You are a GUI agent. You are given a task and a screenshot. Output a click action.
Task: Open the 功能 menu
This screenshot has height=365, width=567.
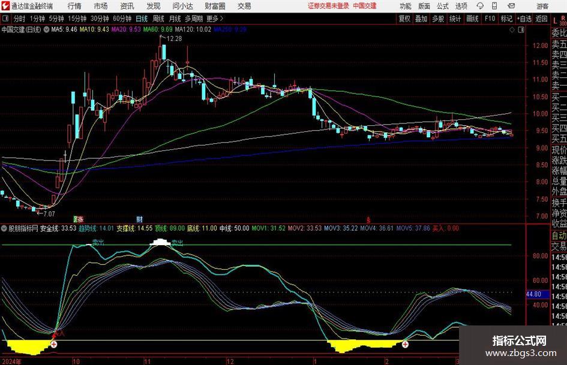point(406,6)
